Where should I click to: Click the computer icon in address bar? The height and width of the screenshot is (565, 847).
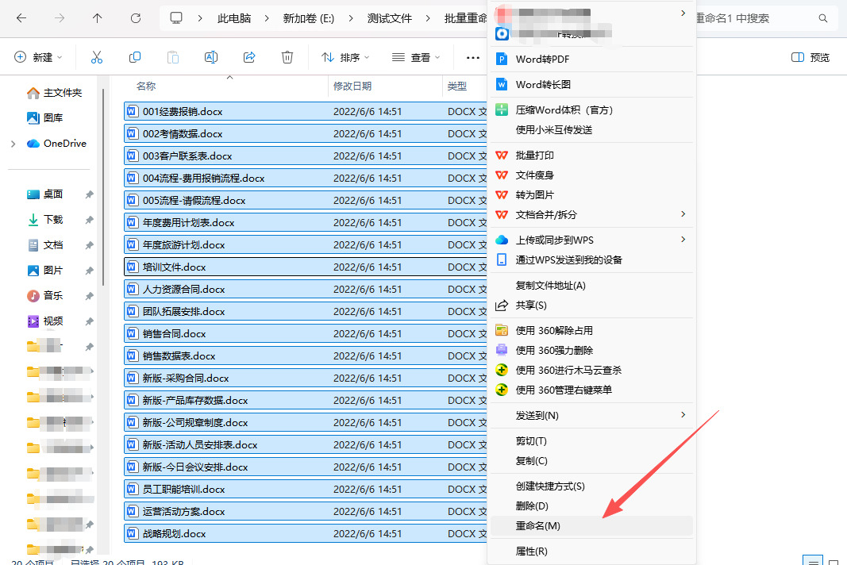(176, 17)
